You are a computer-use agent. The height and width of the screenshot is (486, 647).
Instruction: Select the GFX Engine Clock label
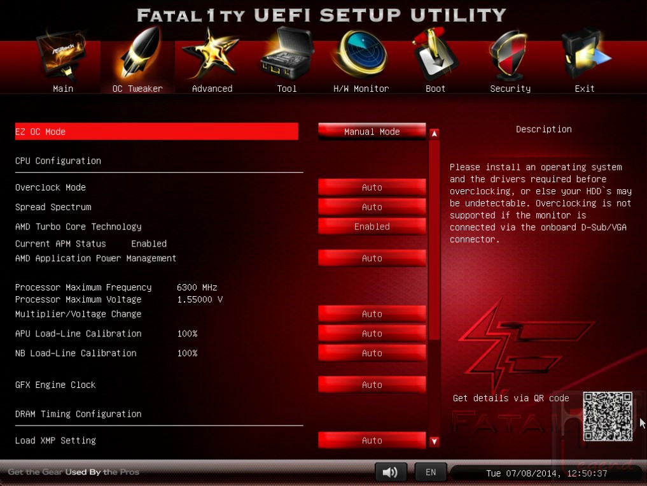[x=55, y=385]
